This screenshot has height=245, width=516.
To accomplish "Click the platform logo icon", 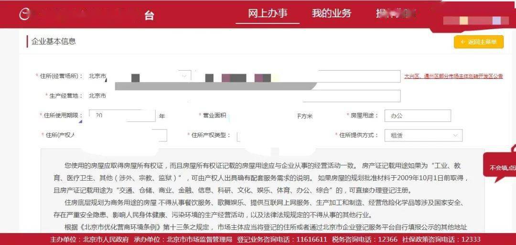I will (25, 14).
